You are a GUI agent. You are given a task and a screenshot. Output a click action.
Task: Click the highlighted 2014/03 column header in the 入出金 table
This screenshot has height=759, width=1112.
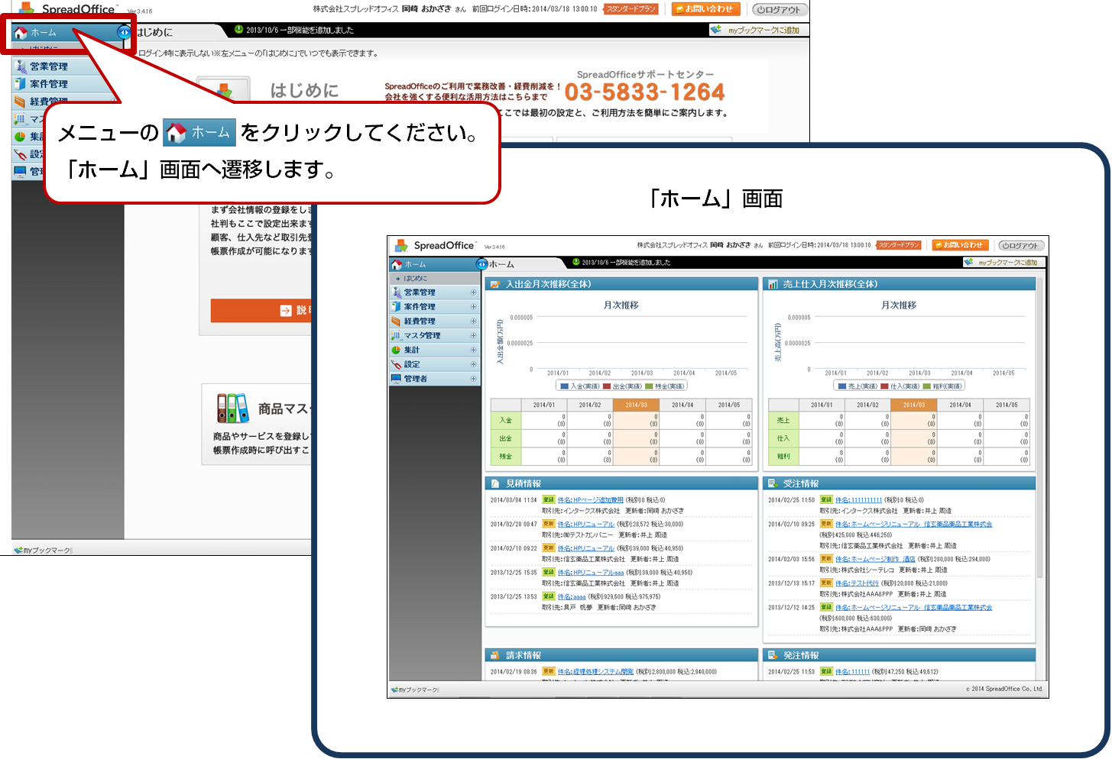636,405
